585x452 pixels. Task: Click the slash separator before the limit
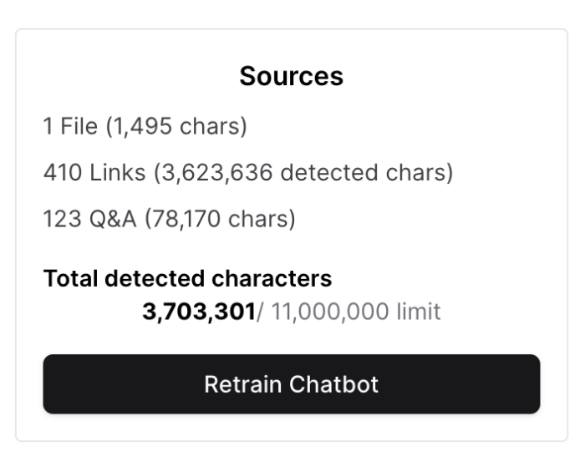(x=260, y=312)
